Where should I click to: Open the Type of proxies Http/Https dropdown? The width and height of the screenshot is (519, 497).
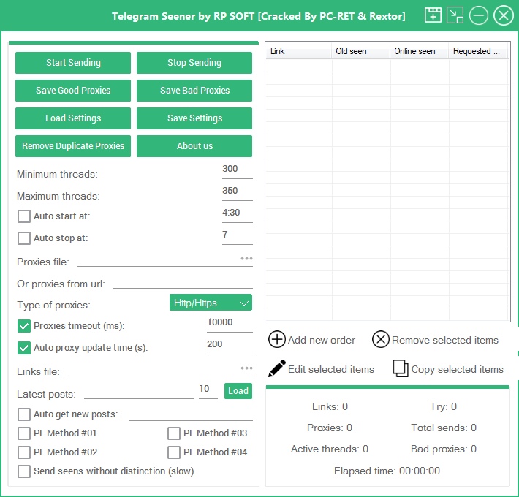tap(211, 303)
